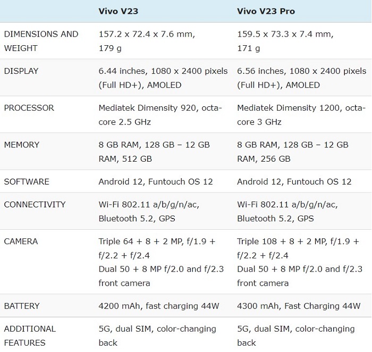Click the Mediatek Dimensity 1200 processor cell
The width and height of the screenshot is (372, 352).
click(300, 115)
